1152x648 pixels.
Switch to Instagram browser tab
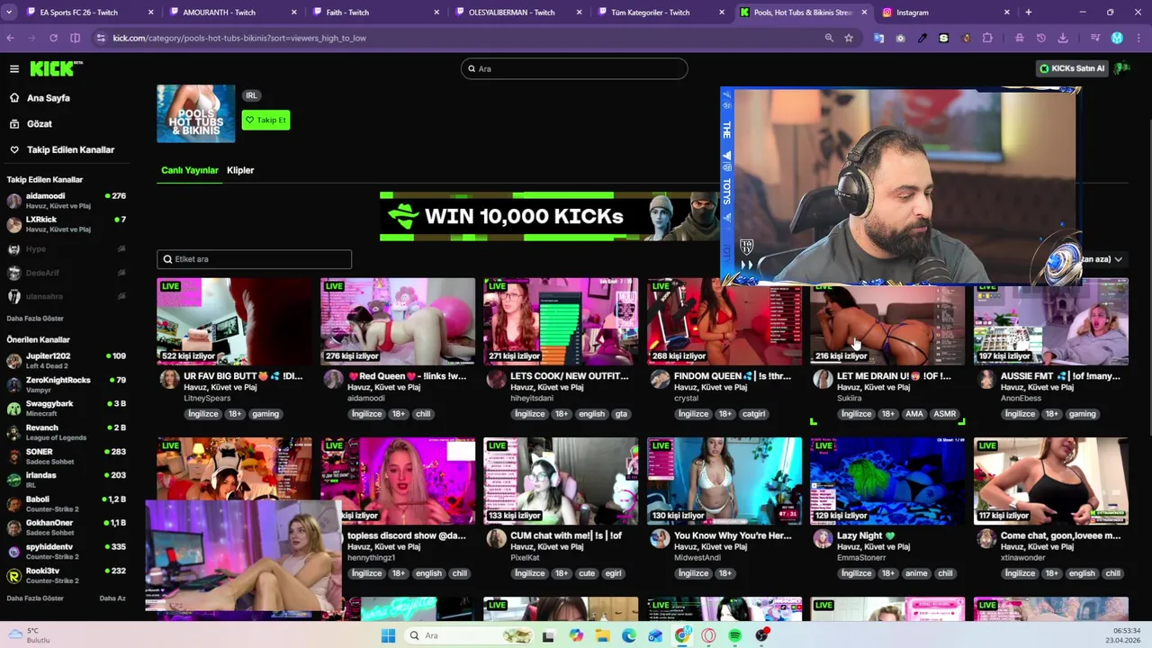point(944,13)
